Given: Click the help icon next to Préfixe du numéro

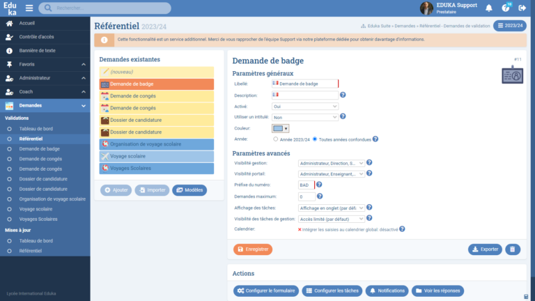Looking at the screenshot, I should [319, 184].
